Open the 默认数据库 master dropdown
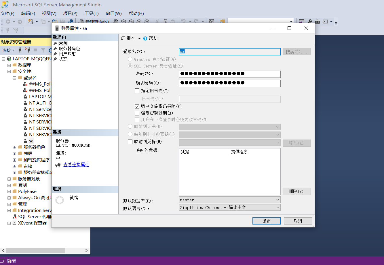The width and height of the screenshot is (384, 265). click(230, 200)
